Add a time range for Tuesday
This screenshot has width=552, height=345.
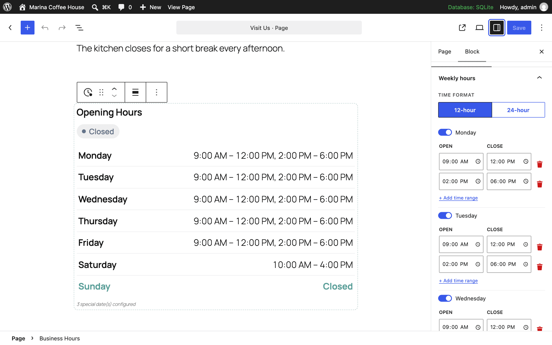click(458, 281)
